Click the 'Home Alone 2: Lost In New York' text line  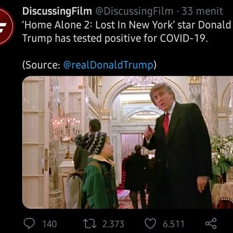(x=98, y=25)
